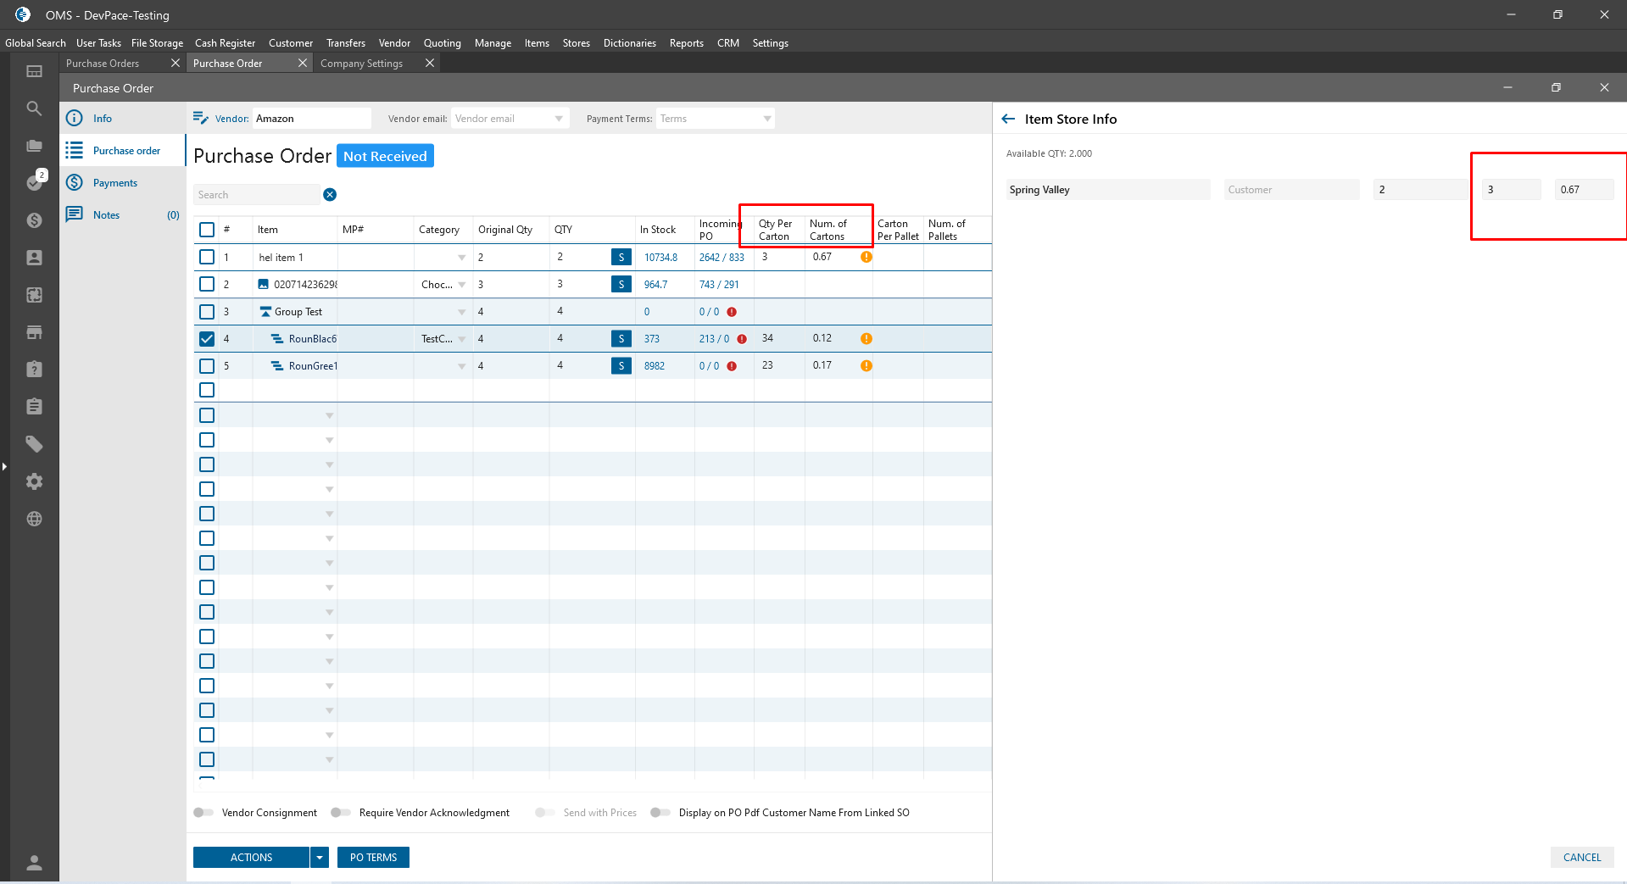Check the select-all checkbox in table header

coord(207,230)
